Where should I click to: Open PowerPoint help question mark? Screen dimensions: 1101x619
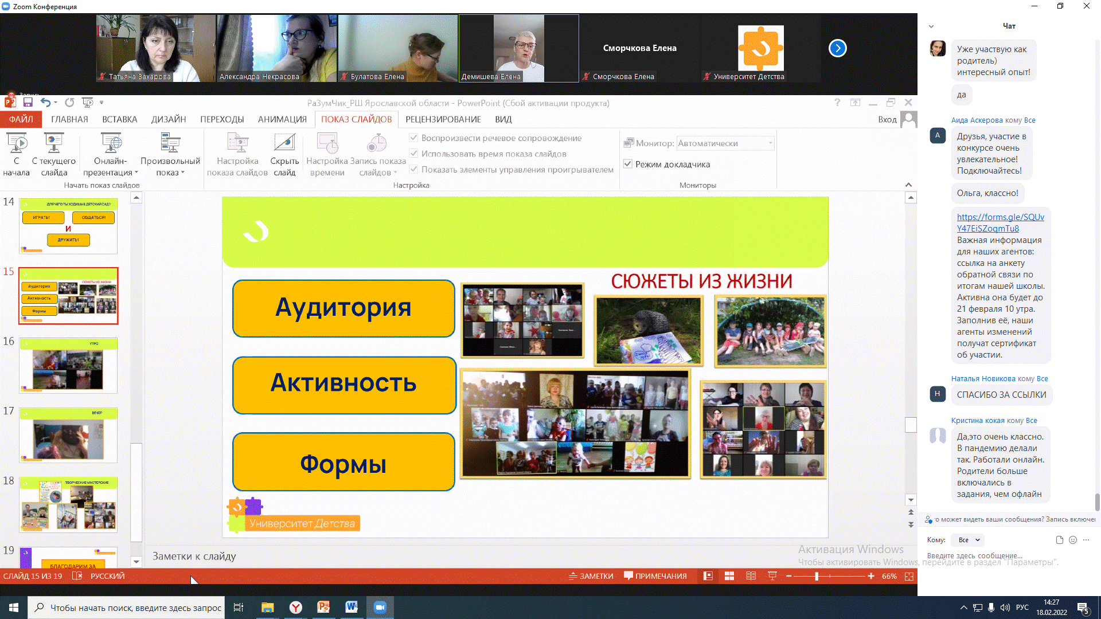tap(837, 103)
